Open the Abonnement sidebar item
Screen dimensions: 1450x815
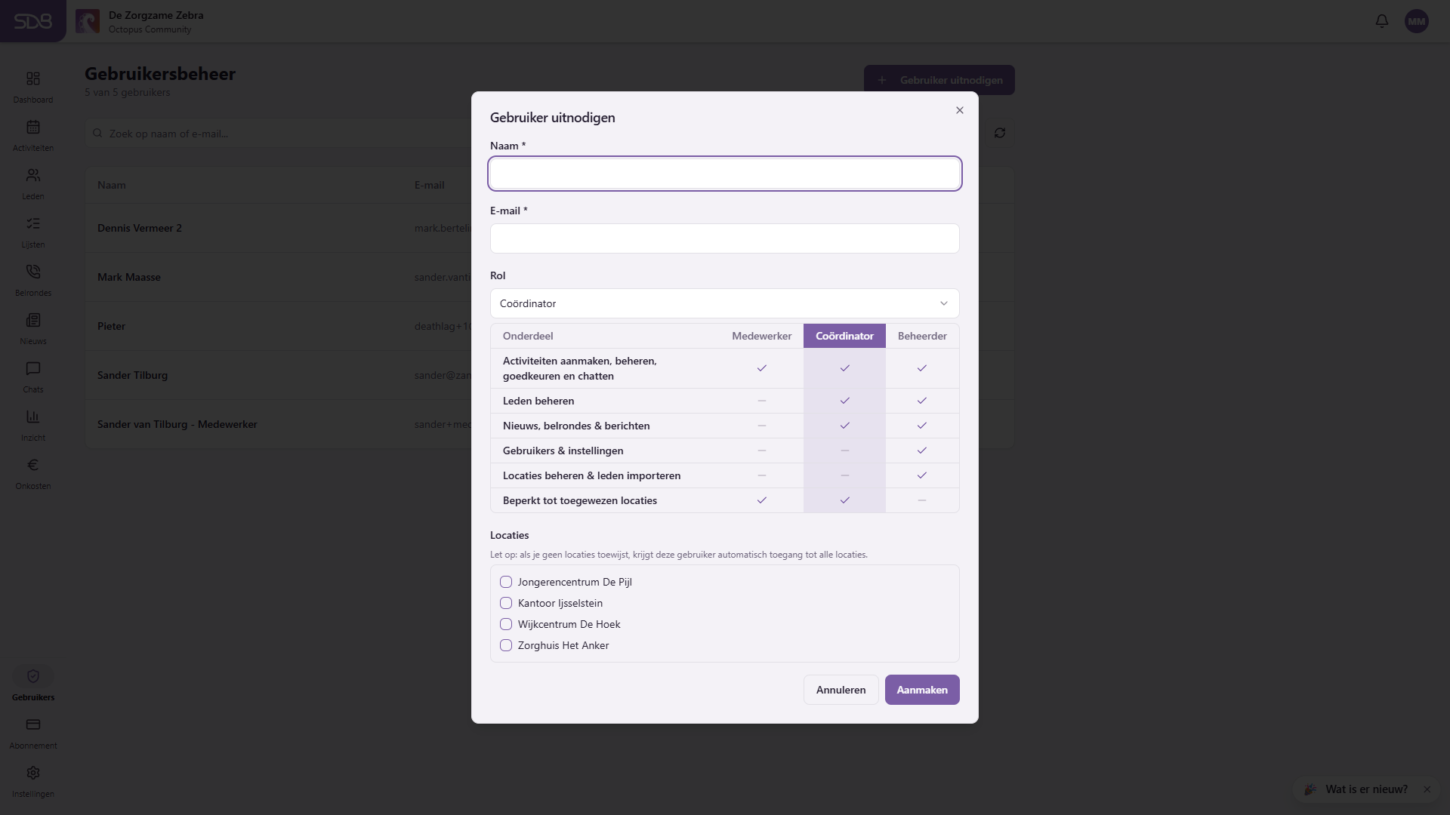tap(33, 733)
